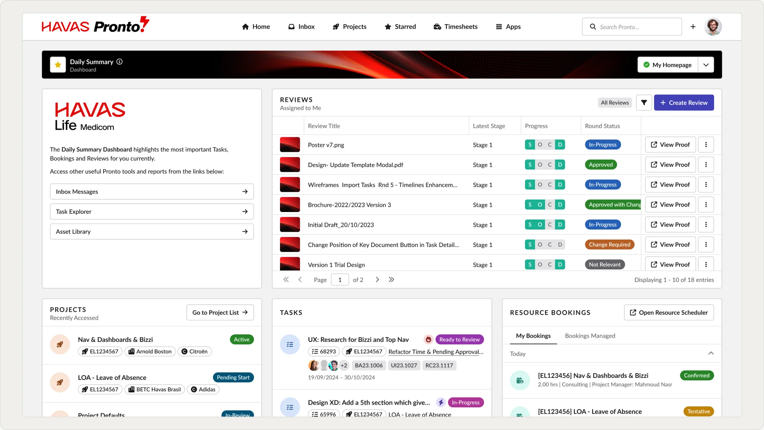
Task: Switch to the Bookings Managed tab
Action: coord(590,336)
